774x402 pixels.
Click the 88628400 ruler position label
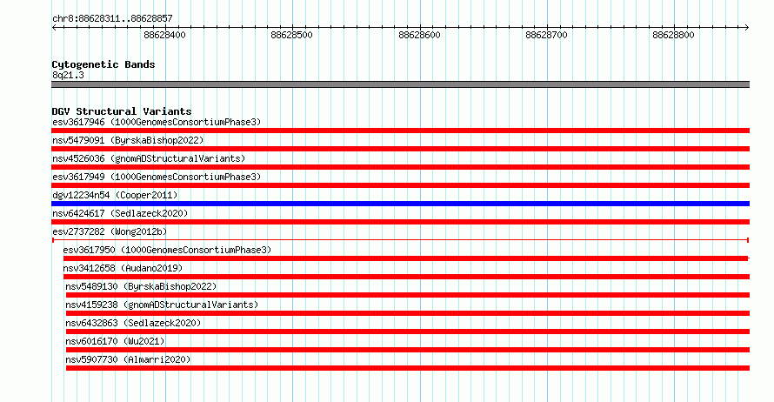pyautogui.click(x=165, y=35)
